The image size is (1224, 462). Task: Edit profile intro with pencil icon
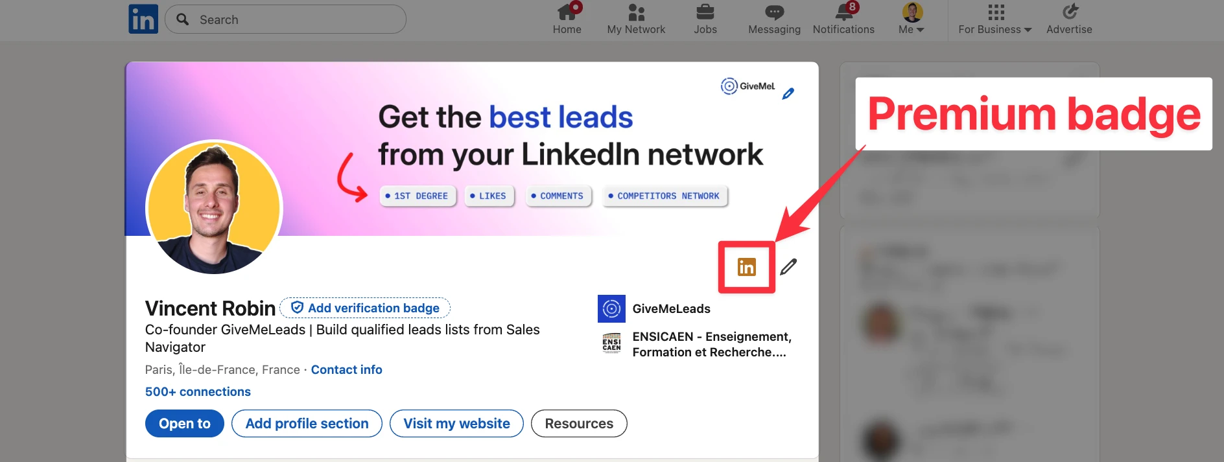(788, 267)
